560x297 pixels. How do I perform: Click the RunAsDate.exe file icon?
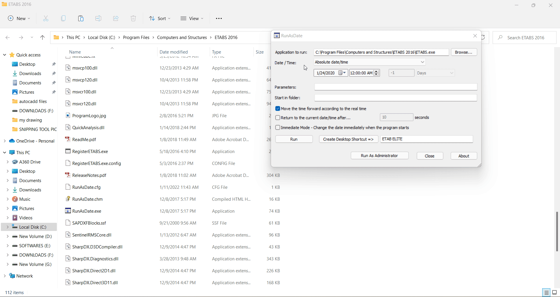pos(68,211)
